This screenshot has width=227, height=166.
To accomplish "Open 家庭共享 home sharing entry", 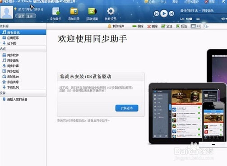I will [23, 82].
